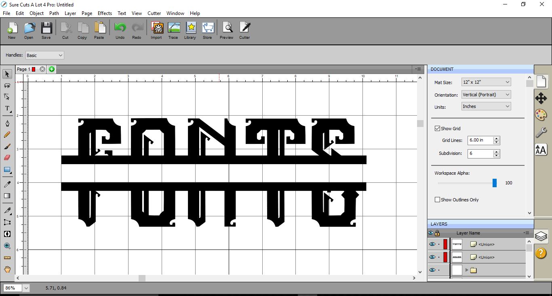
Task: Open the Object menu
Action: (x=37, y=13)
